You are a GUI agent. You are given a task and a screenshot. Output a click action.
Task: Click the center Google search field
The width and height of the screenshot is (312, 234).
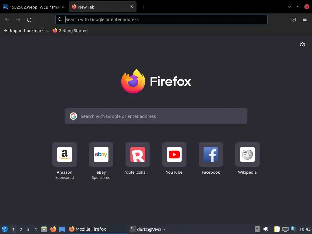pyautogui.click(x=156, y=116)
